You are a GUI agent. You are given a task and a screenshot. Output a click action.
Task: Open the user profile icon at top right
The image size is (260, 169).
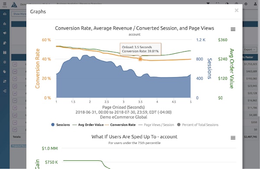point(255,4)
